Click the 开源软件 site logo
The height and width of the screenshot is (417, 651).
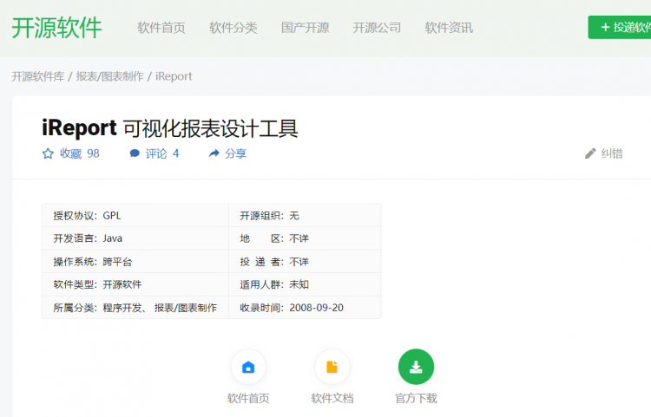pos(56,28)
